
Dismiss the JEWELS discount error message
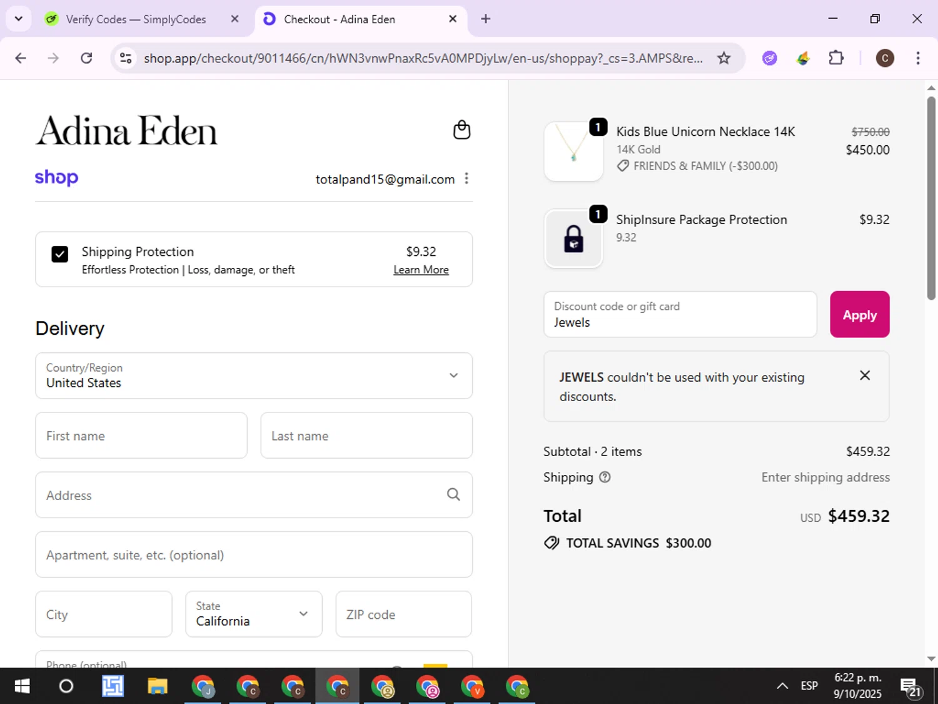click(x=865, y=375)
